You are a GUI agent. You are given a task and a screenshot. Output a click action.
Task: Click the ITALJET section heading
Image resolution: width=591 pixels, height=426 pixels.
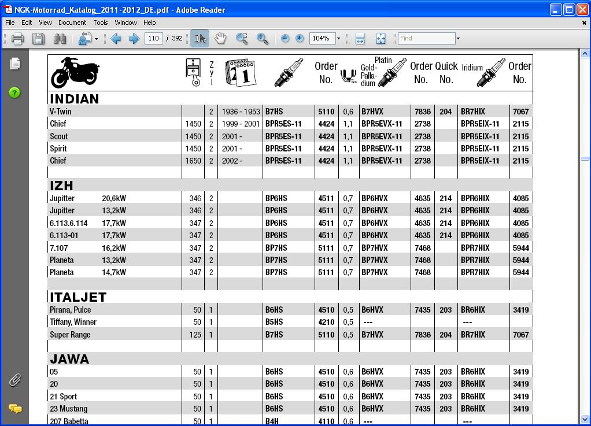(x=78, y=297)
